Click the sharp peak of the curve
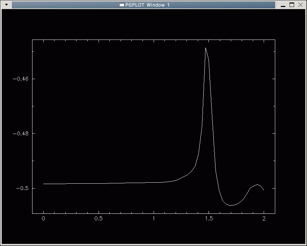This screenshot has height=246, width=307. point(206,48)
